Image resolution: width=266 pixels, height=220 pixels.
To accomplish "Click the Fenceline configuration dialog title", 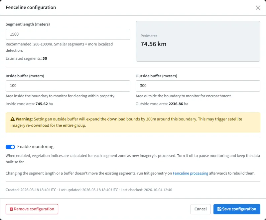I will pos(31,7).
